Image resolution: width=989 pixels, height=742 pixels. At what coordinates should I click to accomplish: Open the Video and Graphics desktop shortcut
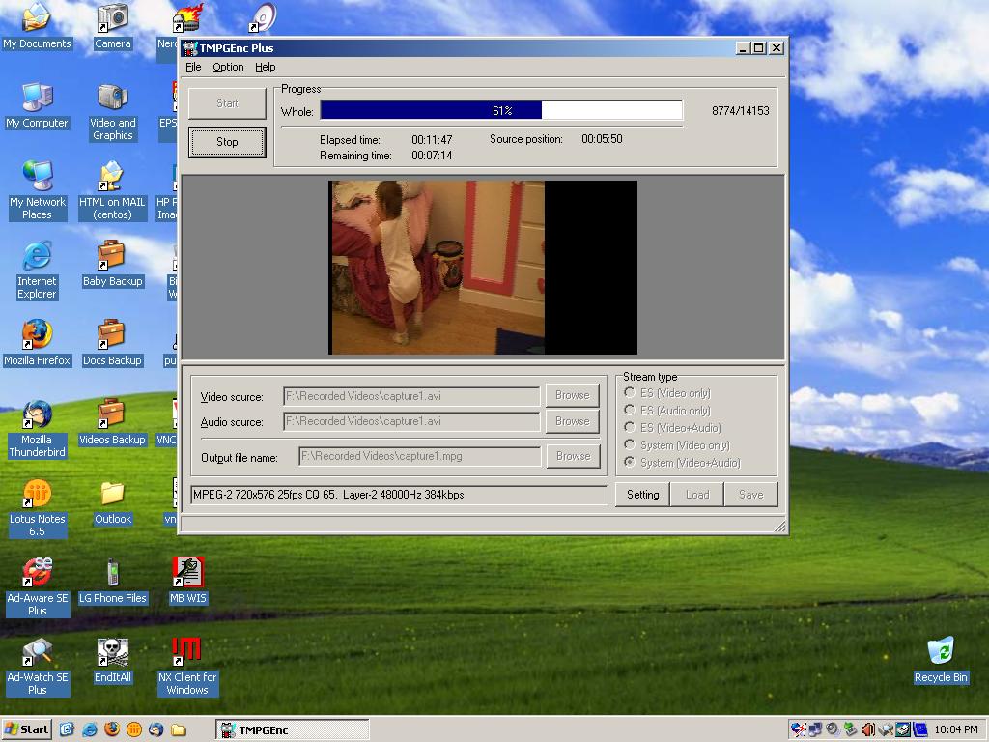tap(113, 112)
